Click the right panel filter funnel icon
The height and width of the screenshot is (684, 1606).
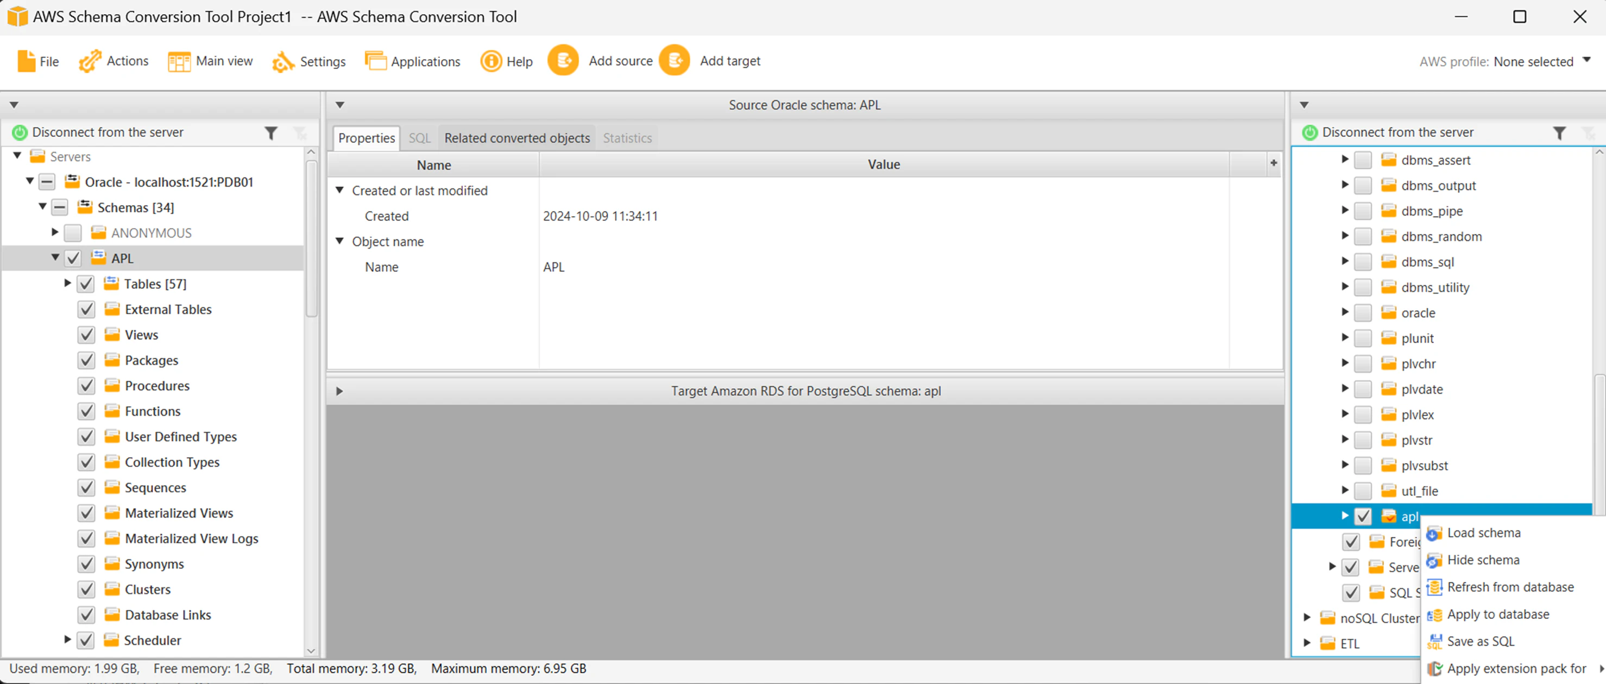(1559, 132)
